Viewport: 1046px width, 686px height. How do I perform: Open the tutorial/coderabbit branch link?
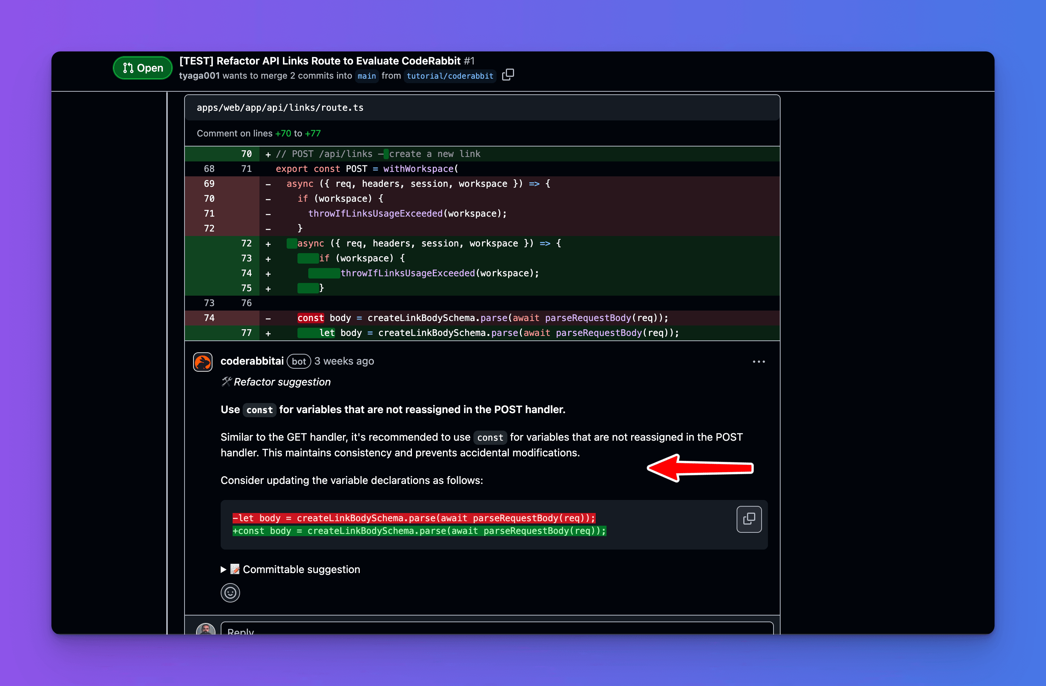coord(449,76)
